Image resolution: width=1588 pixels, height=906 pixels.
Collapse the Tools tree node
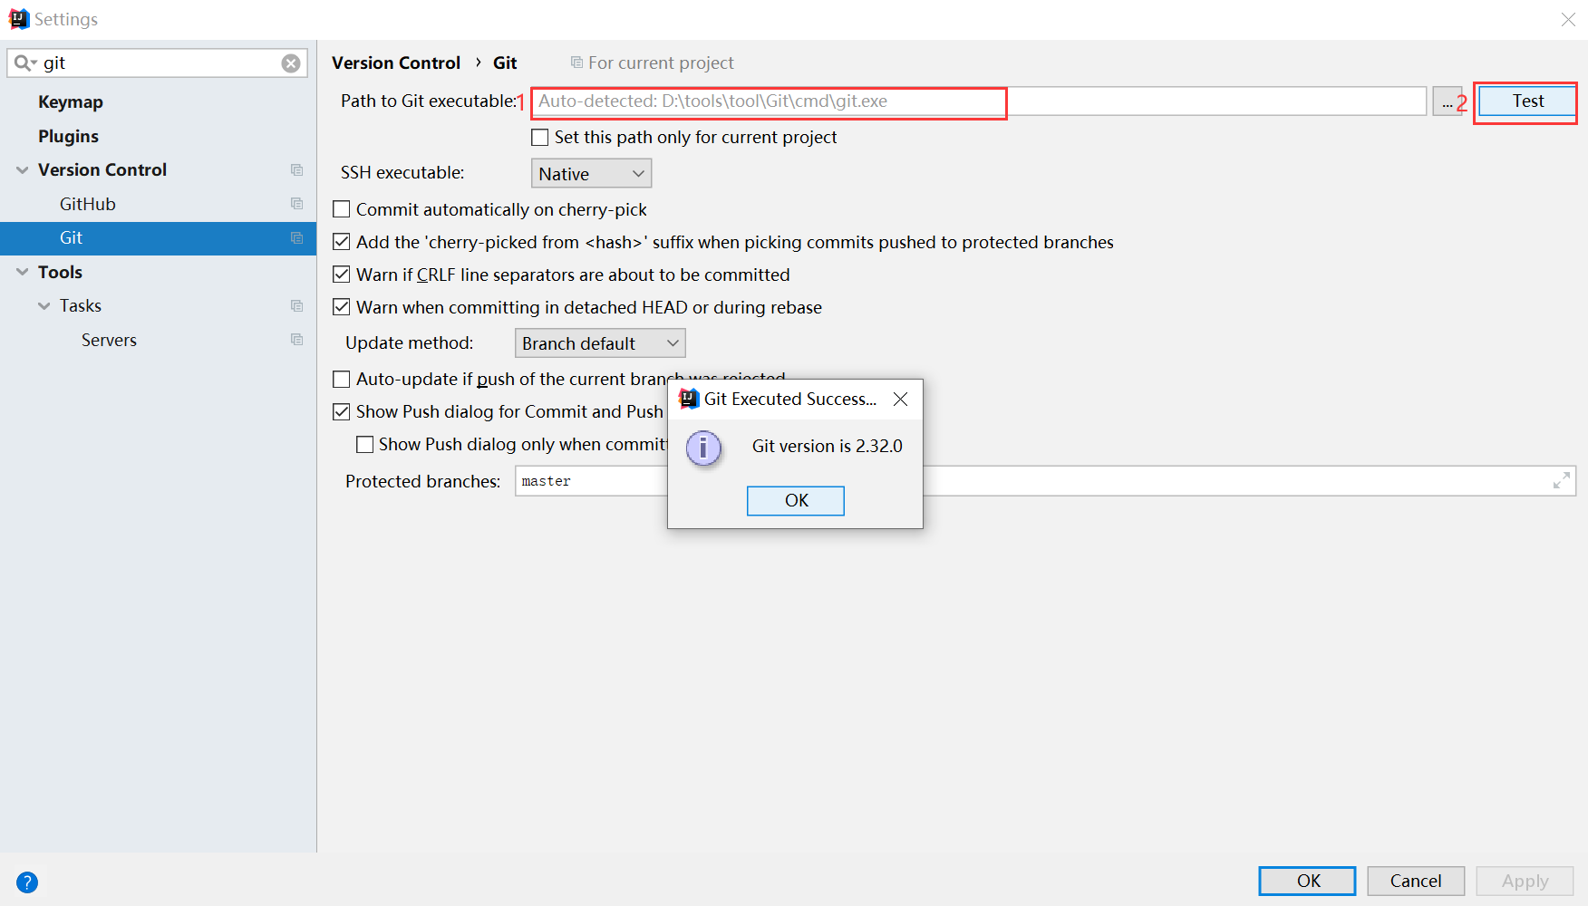23,272
